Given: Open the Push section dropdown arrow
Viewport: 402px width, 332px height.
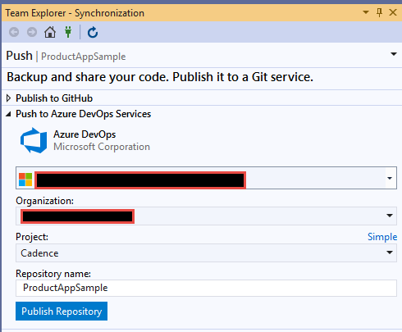Looking at the screenshot, I should [x=394, y=54].
